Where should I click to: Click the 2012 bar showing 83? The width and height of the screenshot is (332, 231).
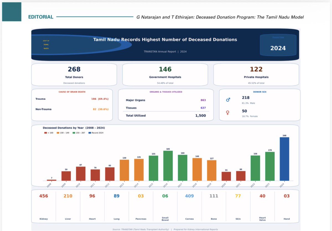pos(110,174)
